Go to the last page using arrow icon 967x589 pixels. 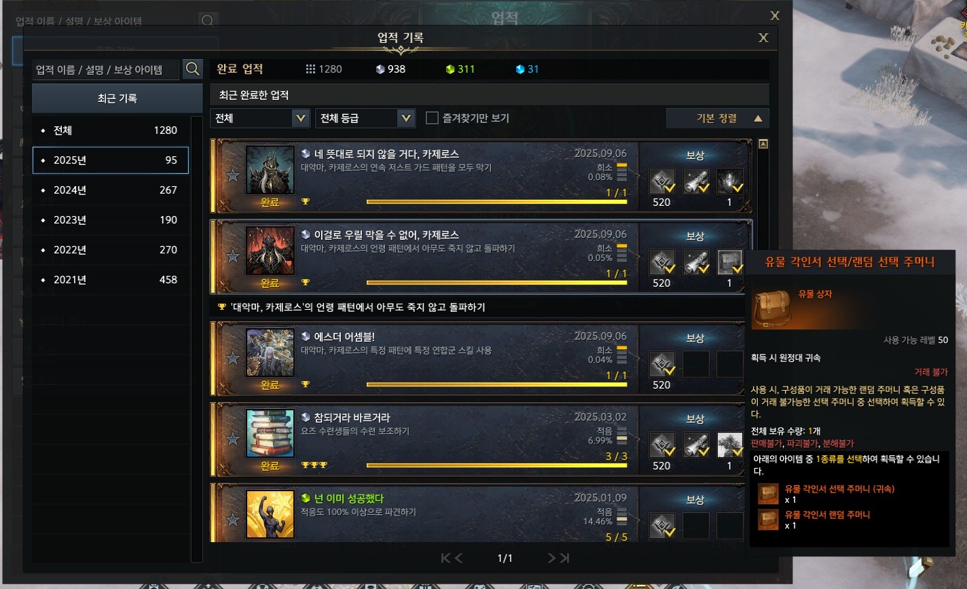click(x=564, y=558)
